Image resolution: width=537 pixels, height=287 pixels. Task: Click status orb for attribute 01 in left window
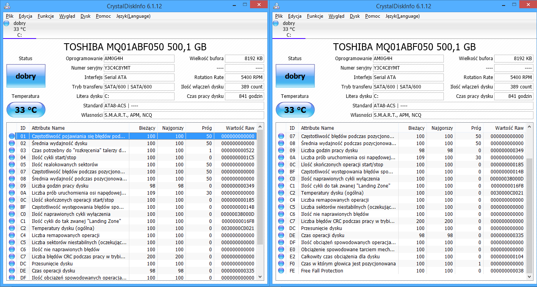pyautogui.click(x=12, y=136)
